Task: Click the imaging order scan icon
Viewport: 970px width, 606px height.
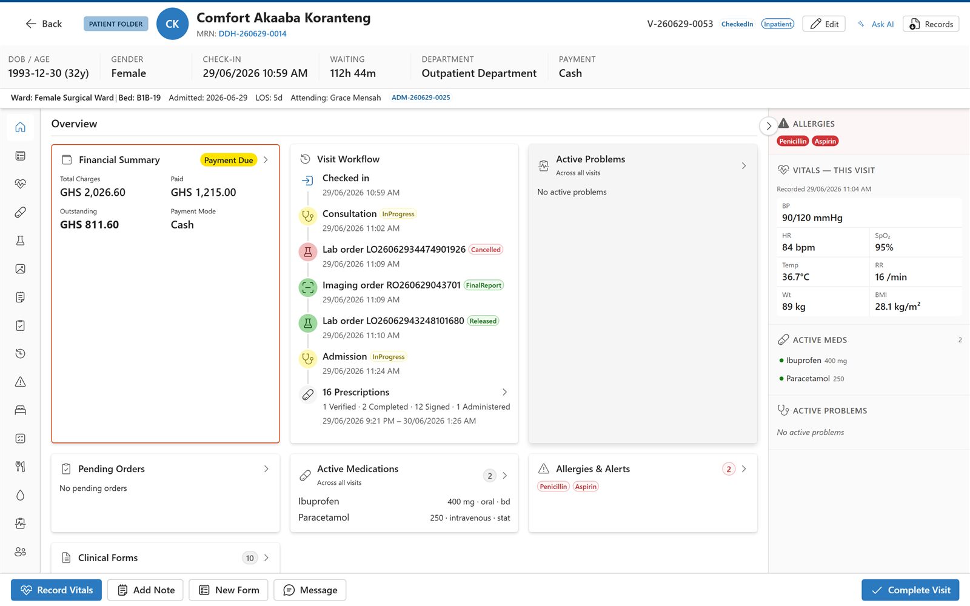Action: point(308,287)
